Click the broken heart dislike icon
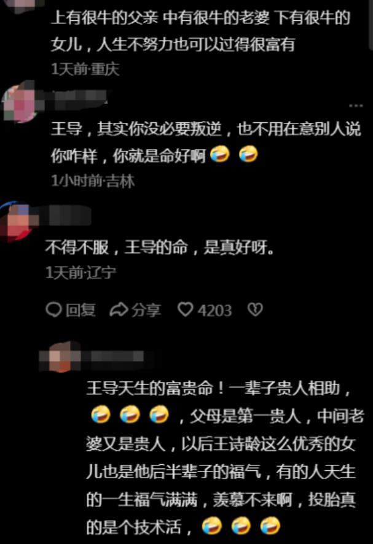373x544 pixels. point(255,309)
